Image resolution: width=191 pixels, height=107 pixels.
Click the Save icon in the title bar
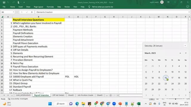coord(4,2)
